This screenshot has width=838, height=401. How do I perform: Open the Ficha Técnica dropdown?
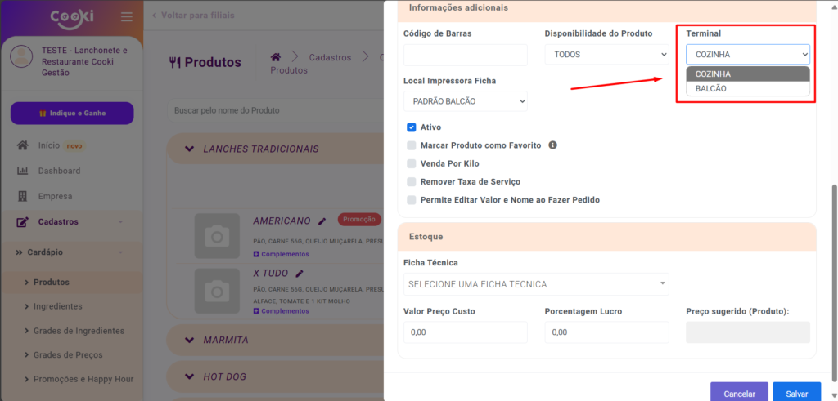pyautogui.click(x=536, y=284)
